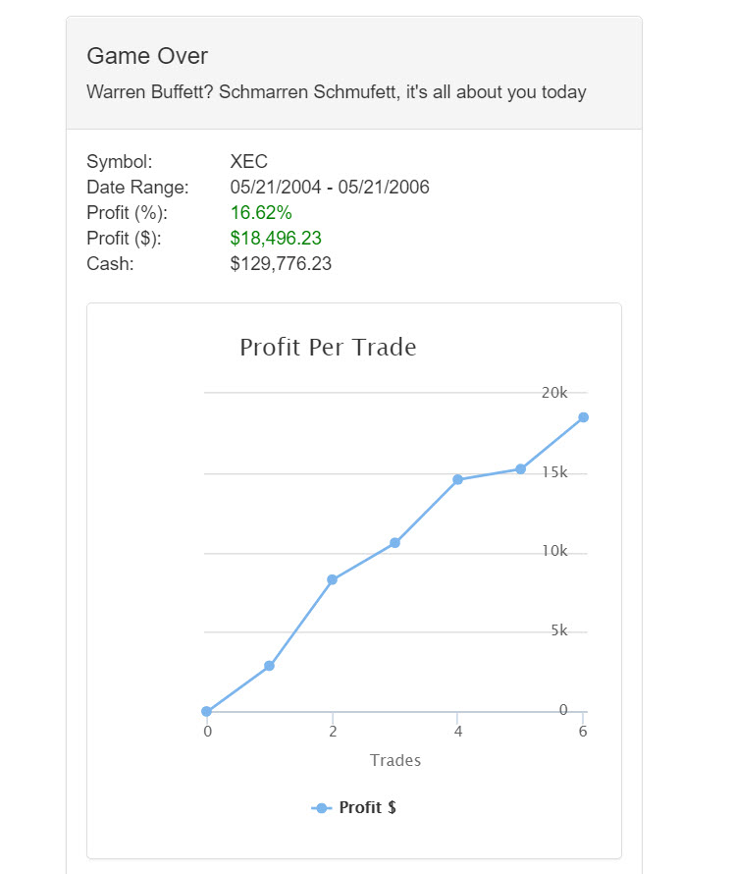Select the chart point for trade 3
Image resolution: width=734 pixels, height=874 pixels.
[x=394, y=543]
